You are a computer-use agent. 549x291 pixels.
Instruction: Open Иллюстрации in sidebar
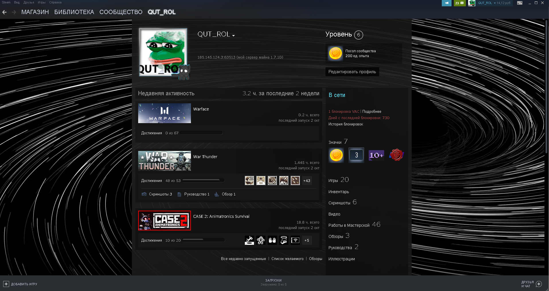coord(342,259)
